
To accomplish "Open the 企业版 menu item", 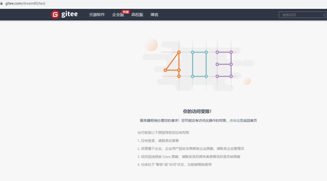I will coord(118,14).
